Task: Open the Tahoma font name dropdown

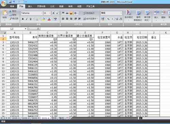Action: pyautogui.click(x=41, y=13)
